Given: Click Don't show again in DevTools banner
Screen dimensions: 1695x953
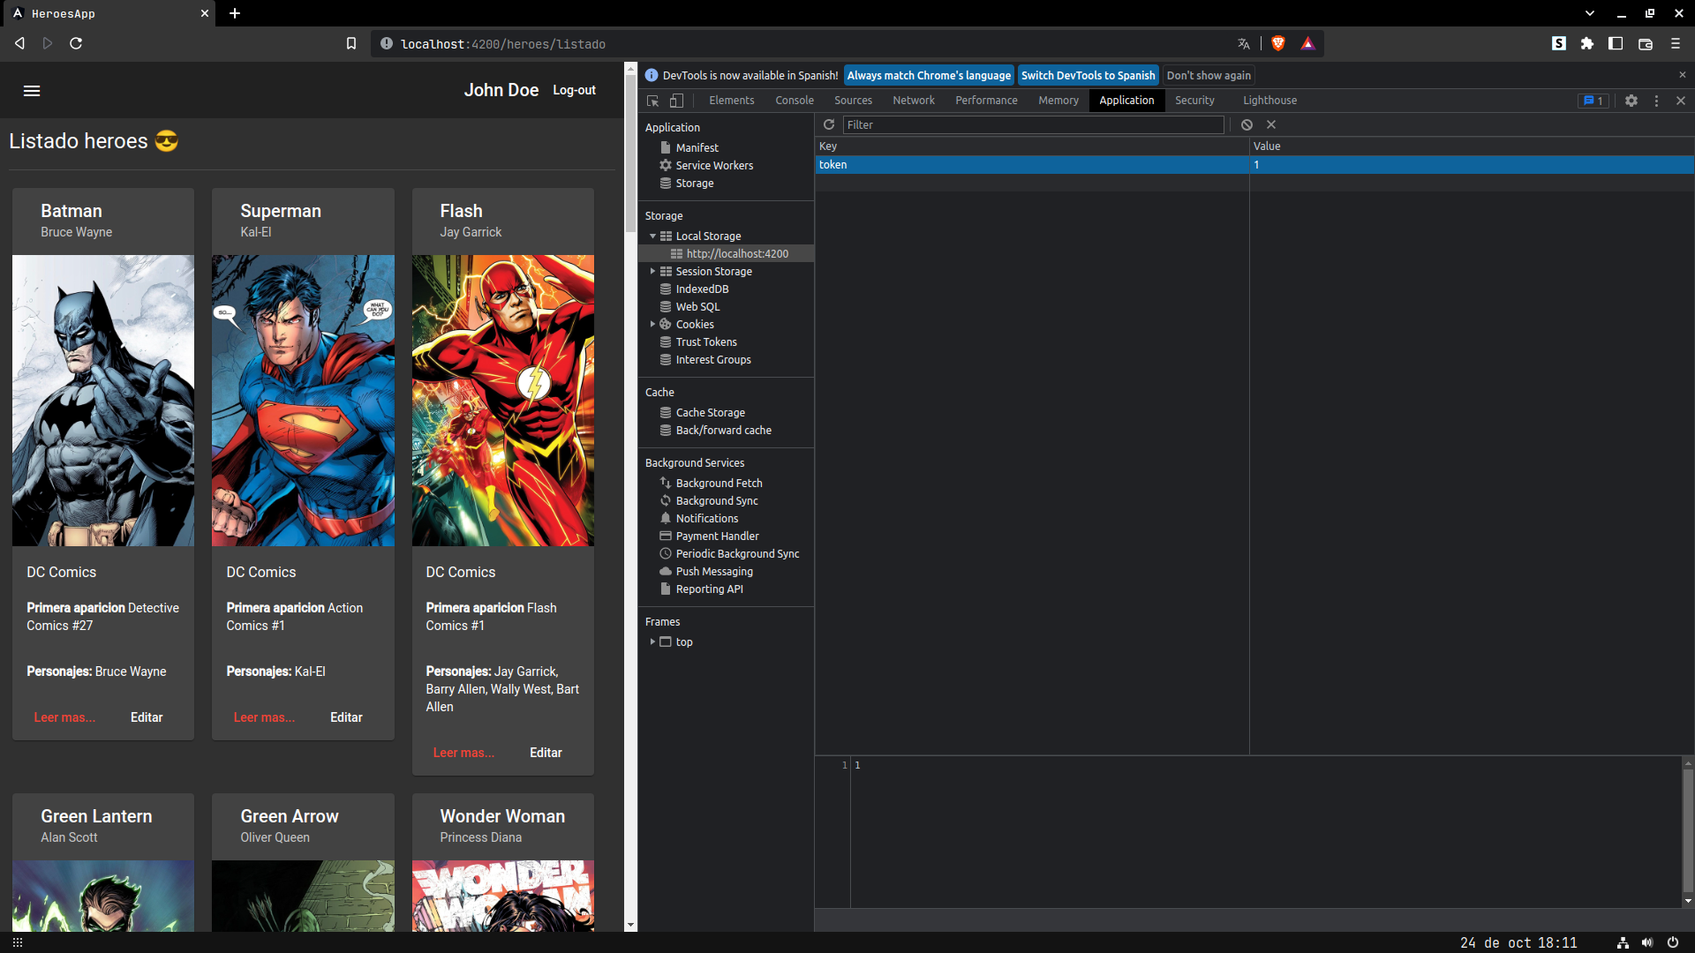Looking at the screenshot, I should tap(1209, 76).
